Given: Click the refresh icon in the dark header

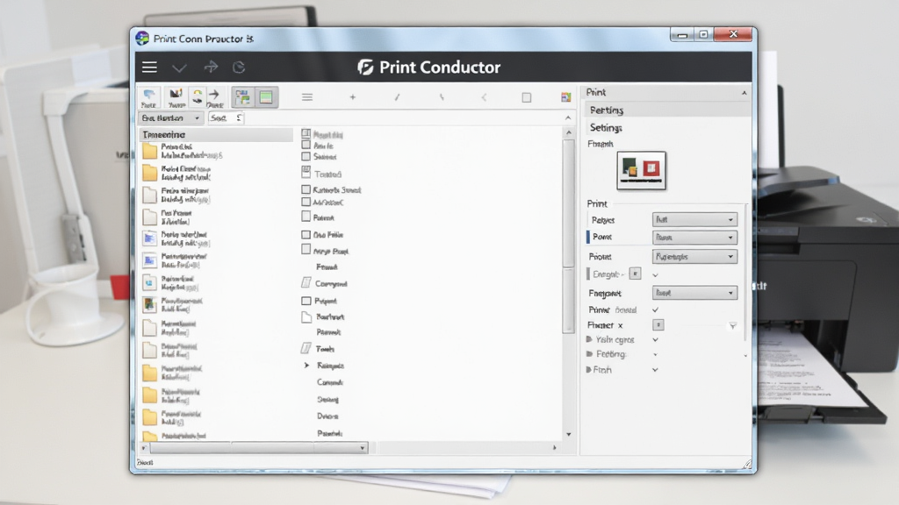Looking at the screenshot, I should point(239,68).
